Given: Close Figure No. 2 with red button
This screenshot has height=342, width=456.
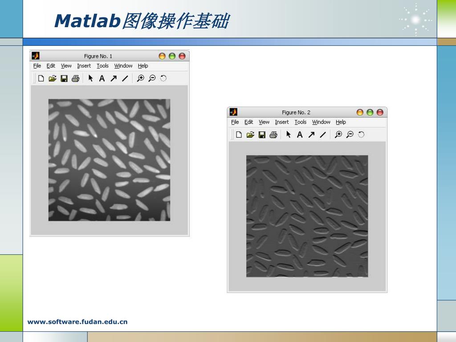Looking at the screenshot, I should tap(380, 112).
